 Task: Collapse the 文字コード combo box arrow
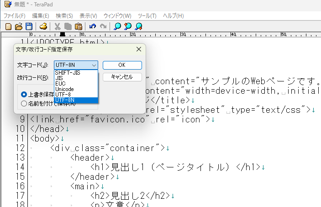click(94, 65)
